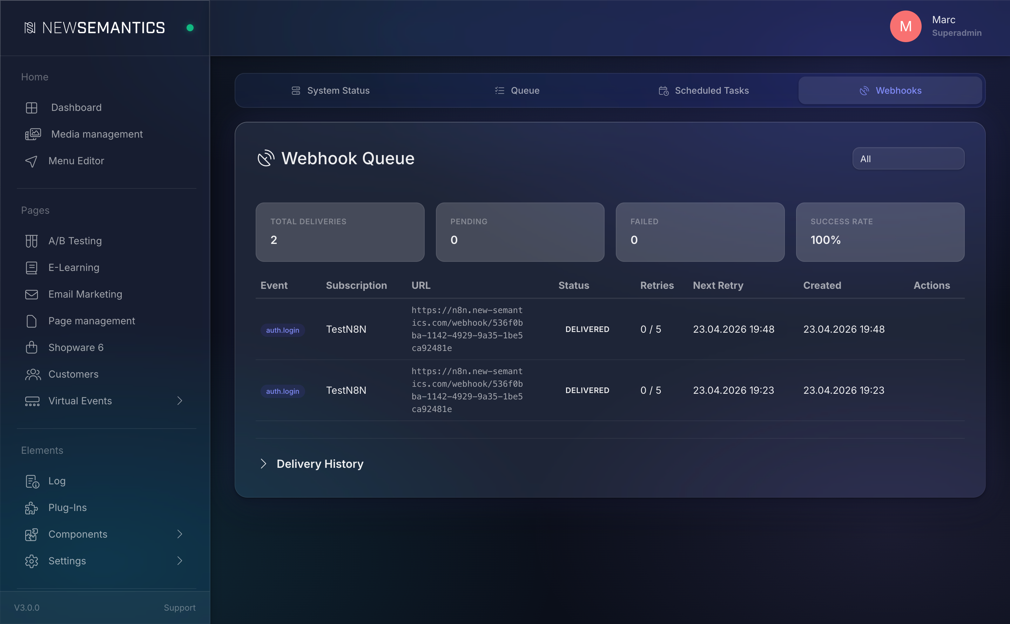Click the Created column header
Screen dimensions: 1010x624
(822, 286)
